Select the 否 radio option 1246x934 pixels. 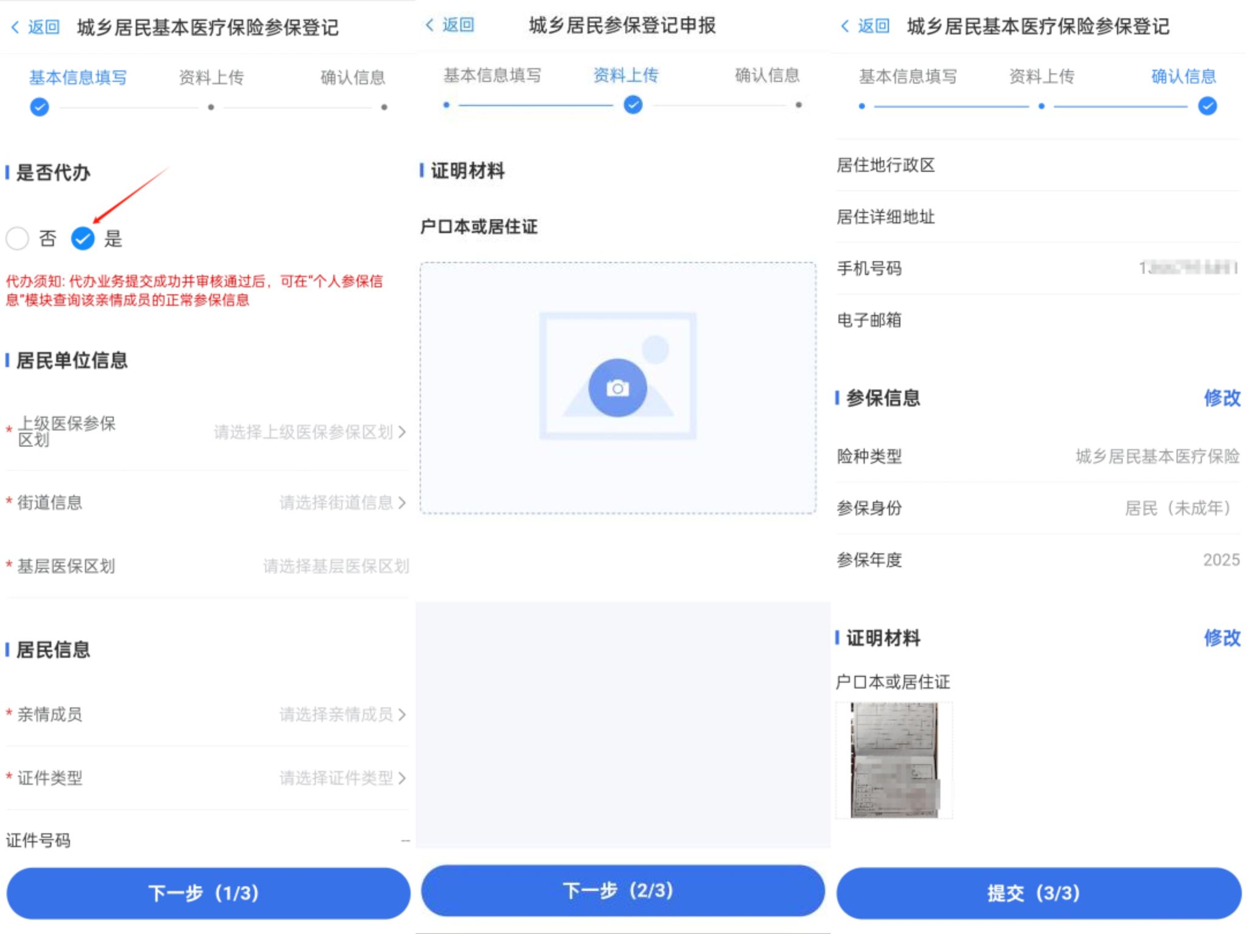[18, 238]
